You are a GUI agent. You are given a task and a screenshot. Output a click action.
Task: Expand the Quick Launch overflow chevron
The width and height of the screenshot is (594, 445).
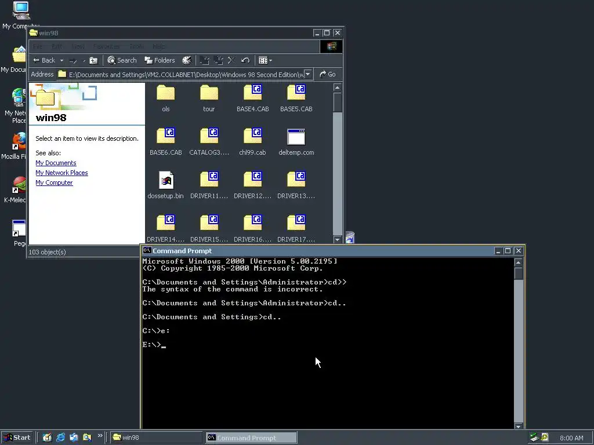tap(100, 436)
